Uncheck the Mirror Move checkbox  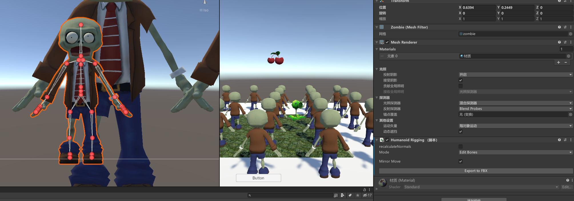click(461, 161)
